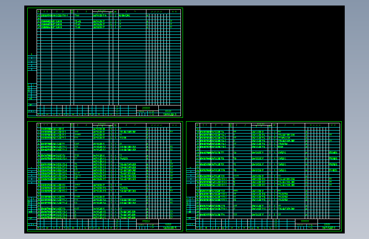Click the ?????? title cell of bottom-right sheet
Screen dimensions: 369x239
pyautogui.click(x=306, y=222)
